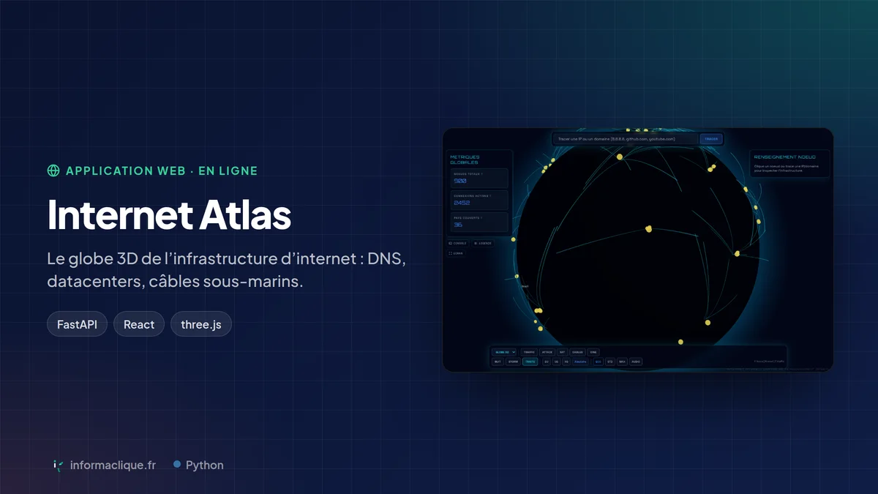Click the Internet Atlas app screenshot thumbnail
Viewport: 878px width, 494px height.
point(638,250)
